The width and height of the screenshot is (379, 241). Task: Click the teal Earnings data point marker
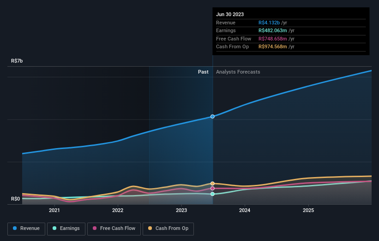click(212, 194)
